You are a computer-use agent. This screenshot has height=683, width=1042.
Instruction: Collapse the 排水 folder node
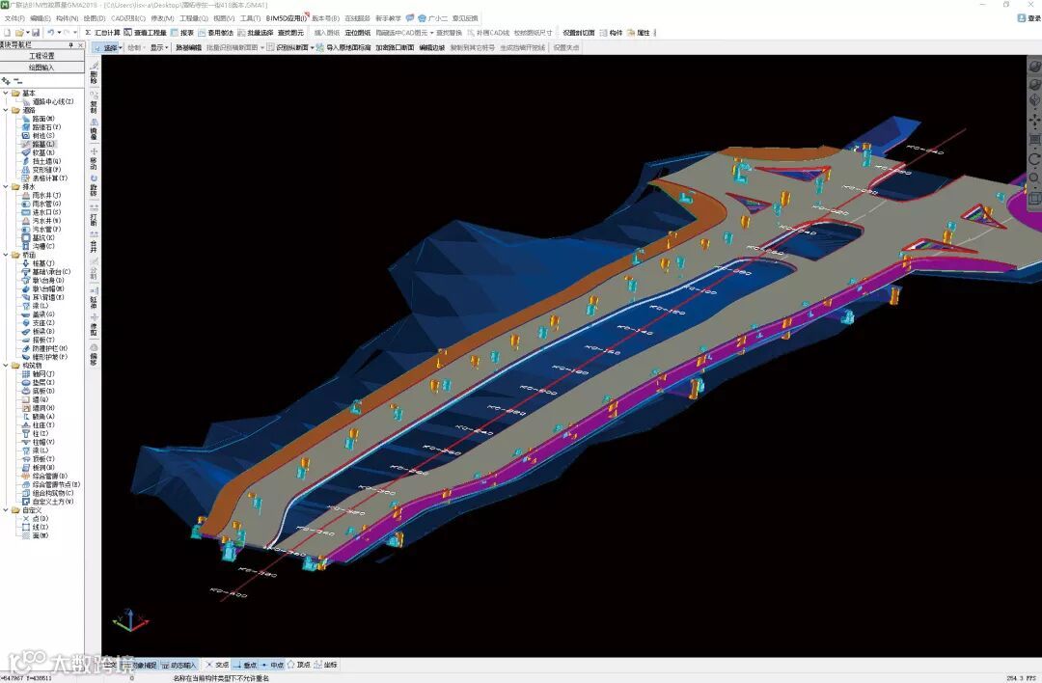[6, 187]
